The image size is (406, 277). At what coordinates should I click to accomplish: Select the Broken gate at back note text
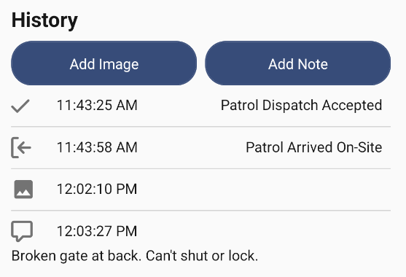[135, 256]
